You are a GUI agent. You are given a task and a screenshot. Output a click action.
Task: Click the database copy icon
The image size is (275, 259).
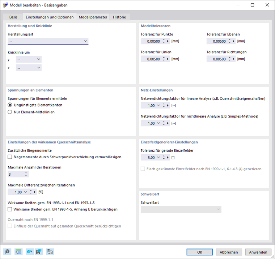coord(50,252)
